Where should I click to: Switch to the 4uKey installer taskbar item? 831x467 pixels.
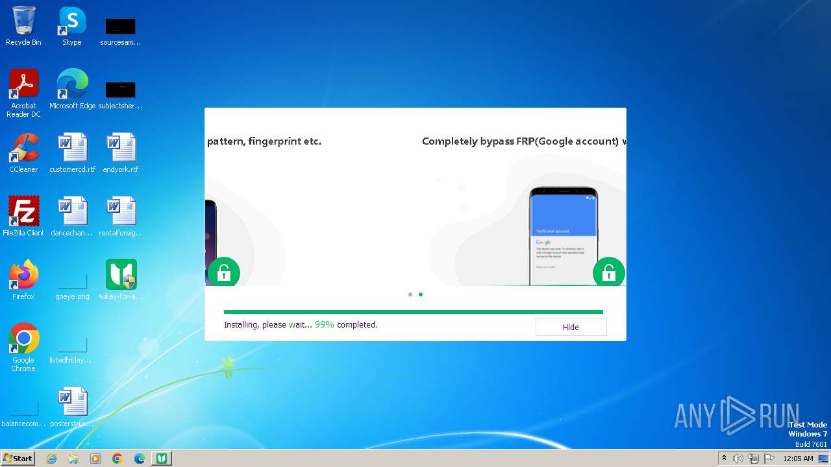(x=162, y=459)
